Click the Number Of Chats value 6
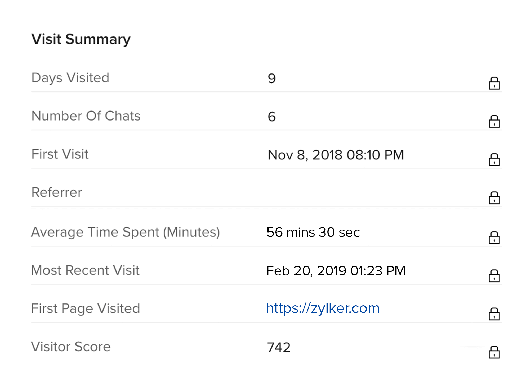531x392 pixels. (272, 117)
